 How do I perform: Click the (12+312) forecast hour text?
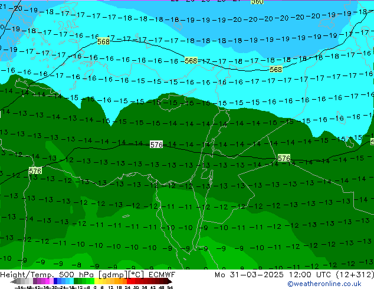(355, 275)
